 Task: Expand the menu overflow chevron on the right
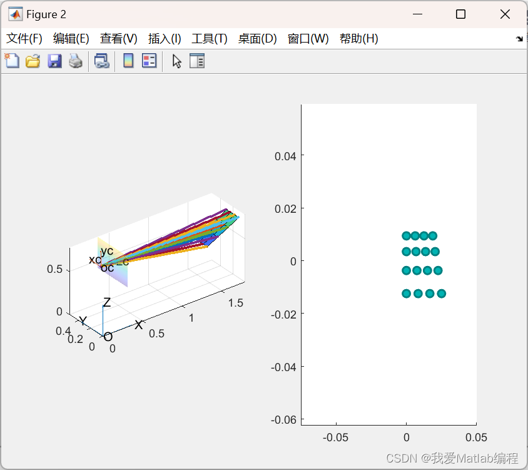point(519,38)
